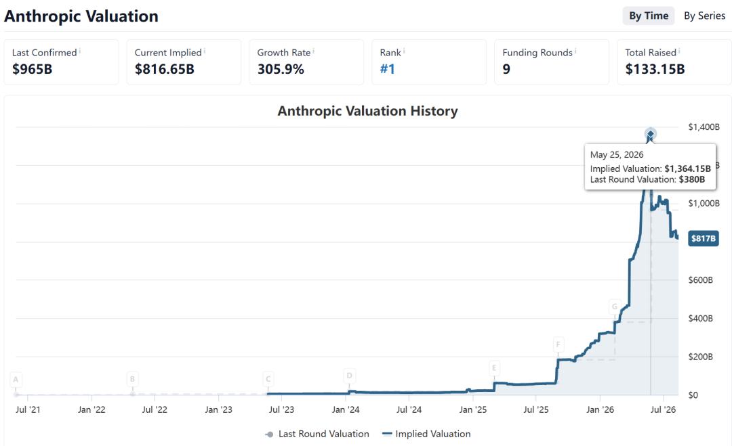The image size is (732, 446).
Task: Click the peak diamond data point
Action: click(x=650, y=134)
